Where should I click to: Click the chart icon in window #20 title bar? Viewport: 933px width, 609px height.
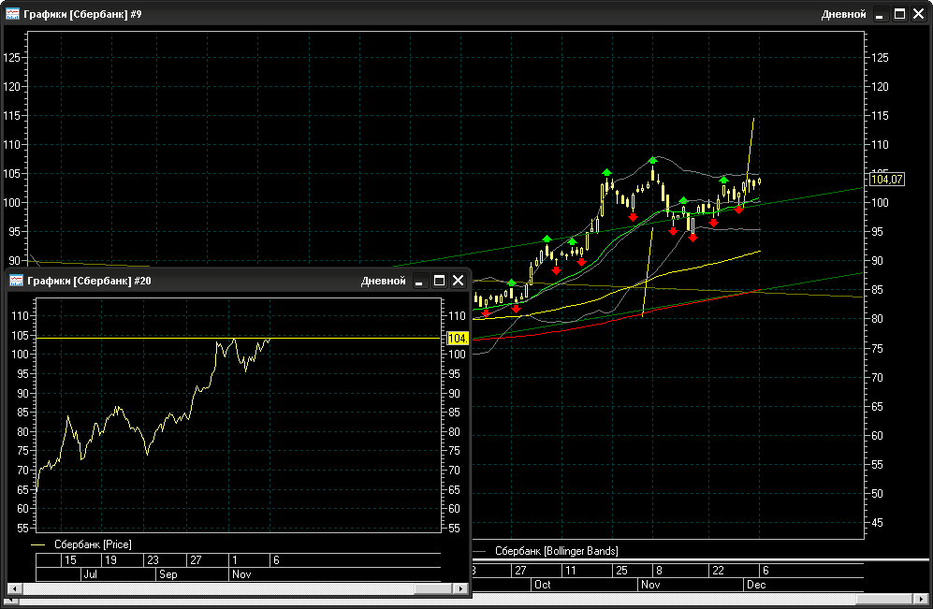pyautogui.click(x=16, y=281)
